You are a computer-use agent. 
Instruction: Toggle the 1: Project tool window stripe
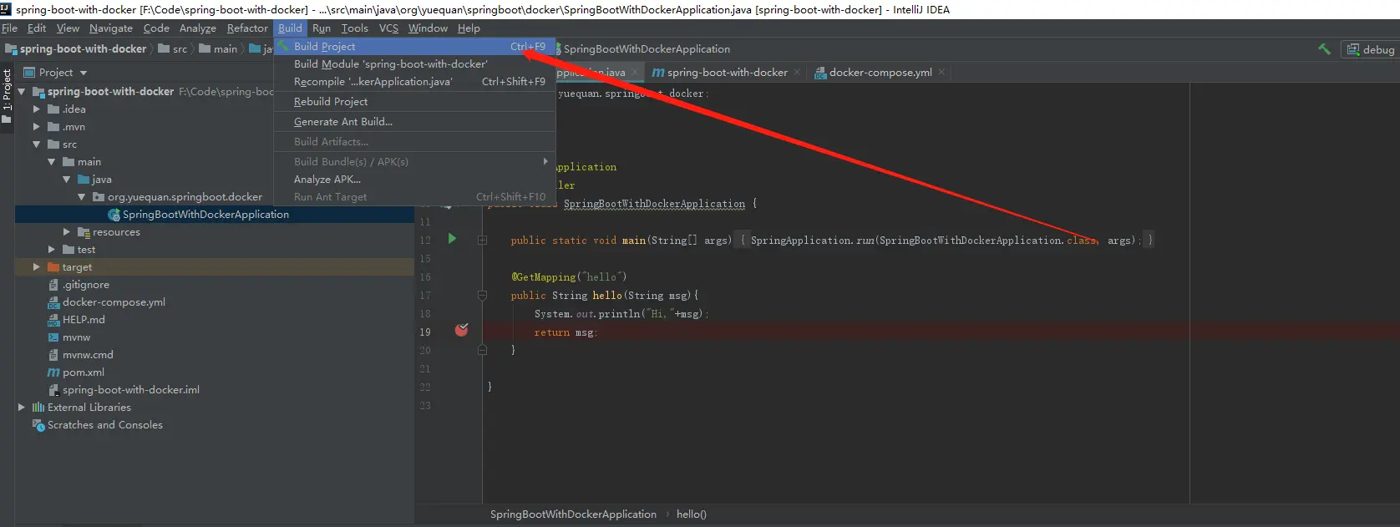(7, 95)
